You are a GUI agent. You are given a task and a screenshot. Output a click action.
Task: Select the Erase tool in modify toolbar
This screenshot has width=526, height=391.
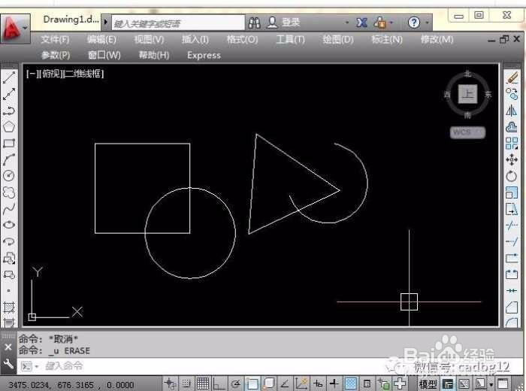(512, 77)
